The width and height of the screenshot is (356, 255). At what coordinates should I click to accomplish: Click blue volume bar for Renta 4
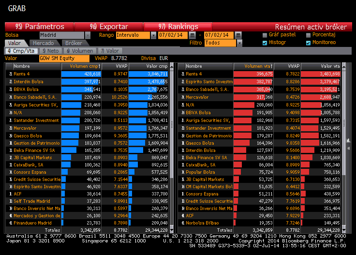tap(81, 74)
